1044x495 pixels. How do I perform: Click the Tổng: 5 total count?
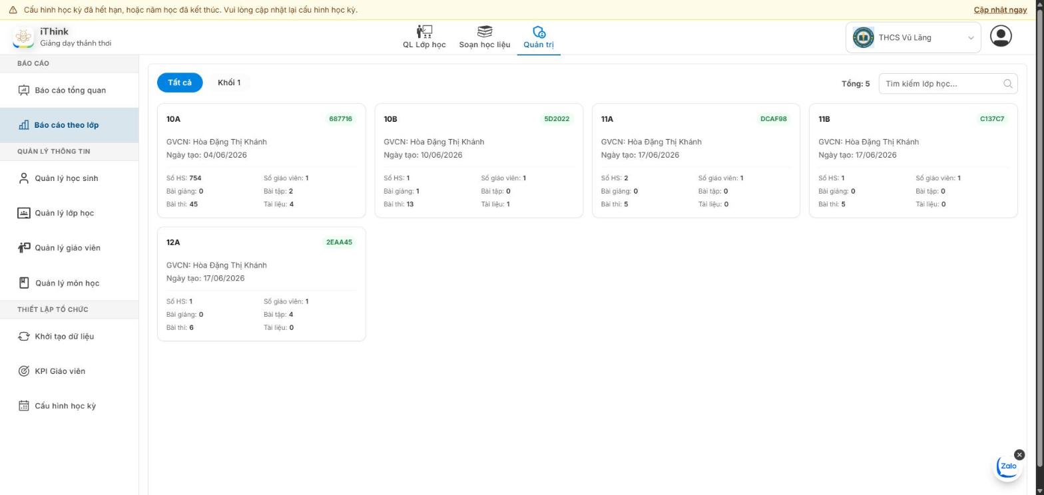pyautogui.click(x=856, y=84)
